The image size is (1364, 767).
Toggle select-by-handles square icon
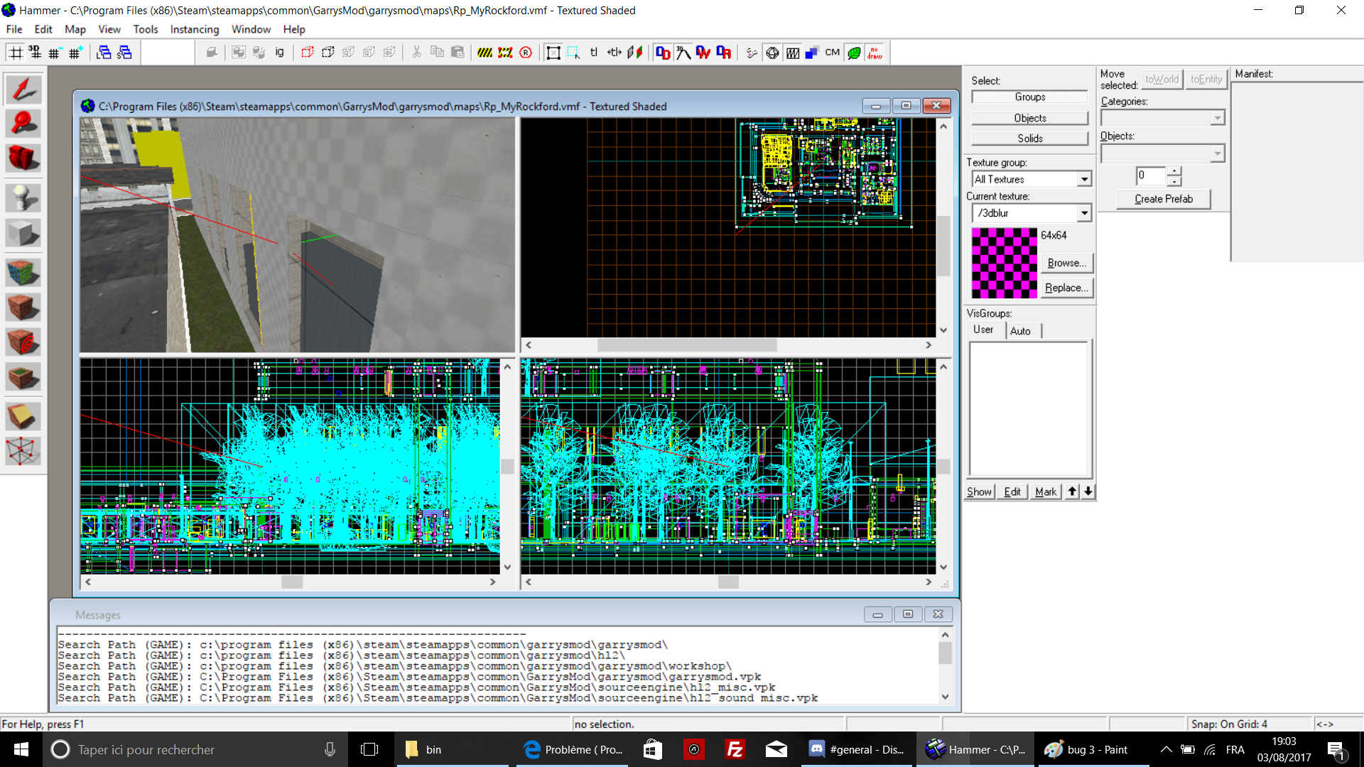(x=553, y=53)
